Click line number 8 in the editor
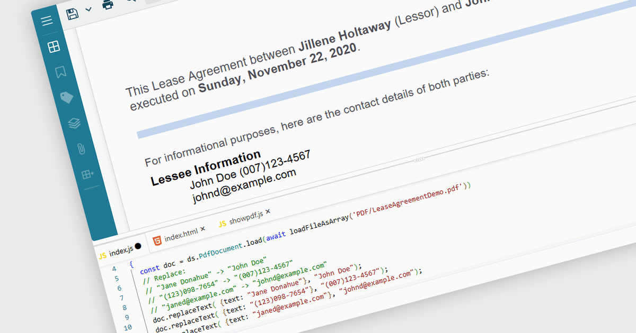 (124, 307)
